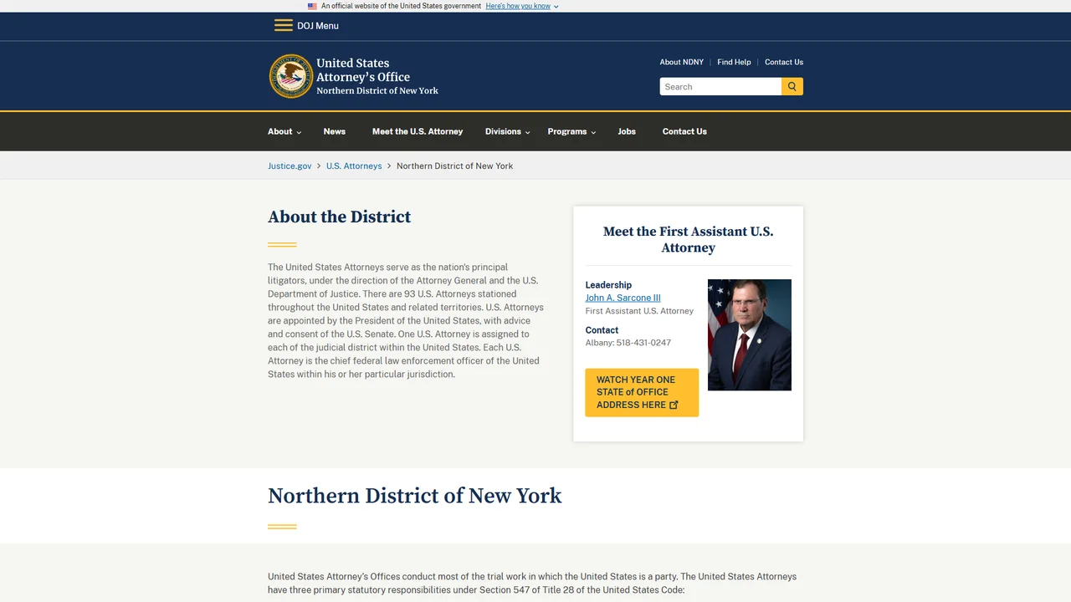This screenshot has width=1071, height=602.
Task: Click the First Assistant U.S. Attorney portrait photo
Action: (750, 334)
